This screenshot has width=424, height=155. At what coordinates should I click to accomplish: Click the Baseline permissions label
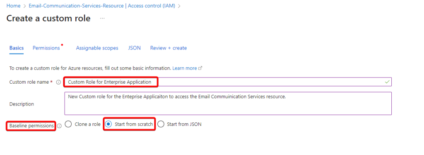pyautogui.click(x=31, y=126)
